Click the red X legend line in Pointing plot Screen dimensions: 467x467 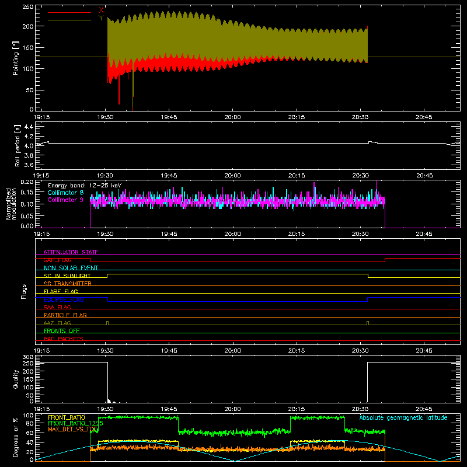tap(69, 12)
